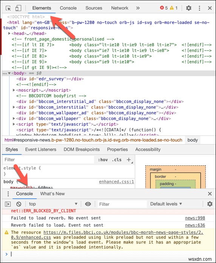Select the bbccom_wallpaper_ad div row
Viewport: 216px width, 263px height.
tap(96, 113)
